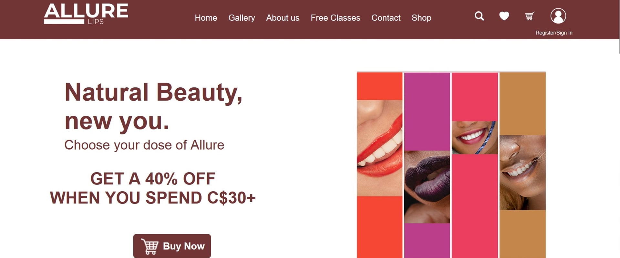The width and height of the screenshot is (620, 258).
Task: Select the red lips photo panel
Action: tap(379, 148)
